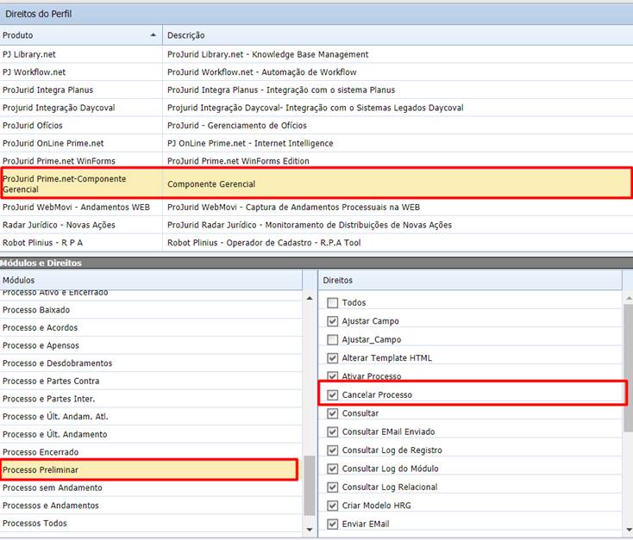The height and width of the screenshot is (540, 633).
Task: Click the Módulos e Direitos section header
Action: tap(41, 263)
